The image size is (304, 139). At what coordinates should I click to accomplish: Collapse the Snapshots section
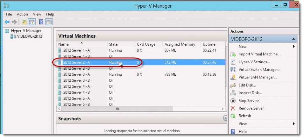pyautogui.click(x=225, y=118)
